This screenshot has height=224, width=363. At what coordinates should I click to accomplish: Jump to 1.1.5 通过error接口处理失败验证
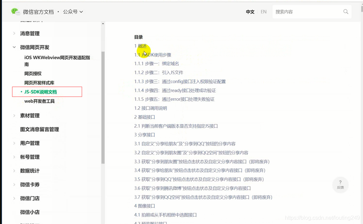(175, 99)
